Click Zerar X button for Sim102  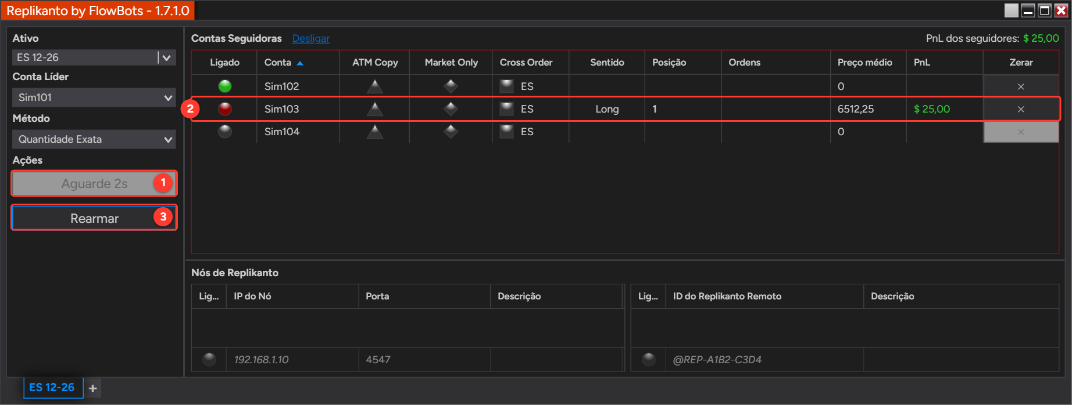tap(1021, 86)
